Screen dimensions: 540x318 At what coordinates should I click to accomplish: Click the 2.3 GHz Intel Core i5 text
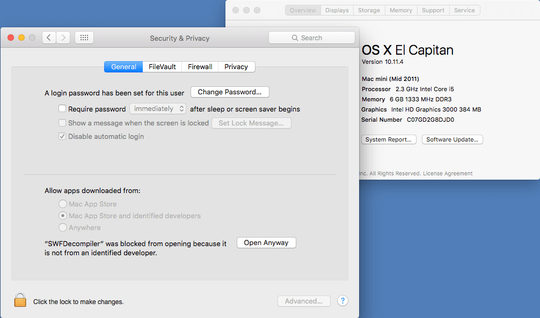coord(425,89)
